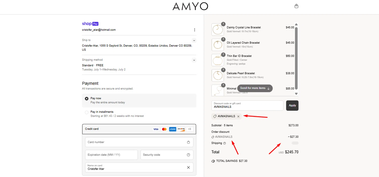Click the tag icon on the AVMASNAILS chip
This screenshot has width=379, height=177.
[215, 116]
